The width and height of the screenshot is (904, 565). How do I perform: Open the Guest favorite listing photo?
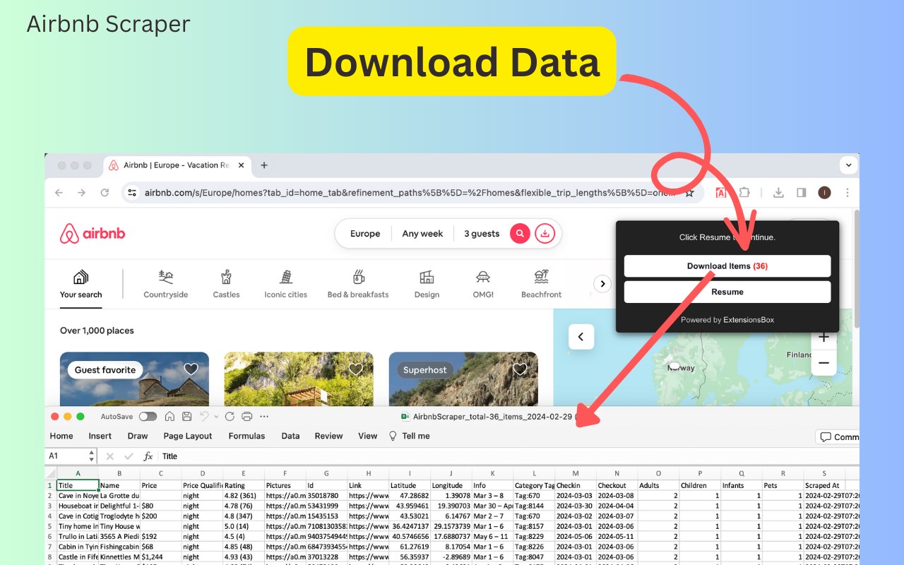pos(134,379)
